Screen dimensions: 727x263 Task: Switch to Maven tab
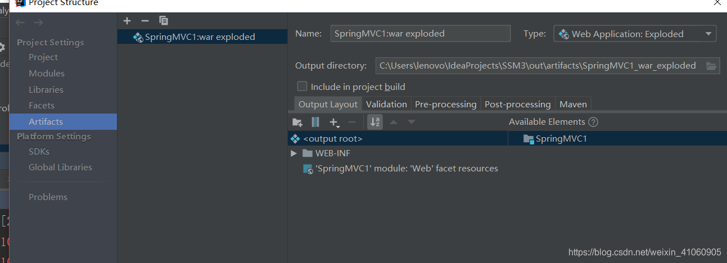click(x=573, y=105)
